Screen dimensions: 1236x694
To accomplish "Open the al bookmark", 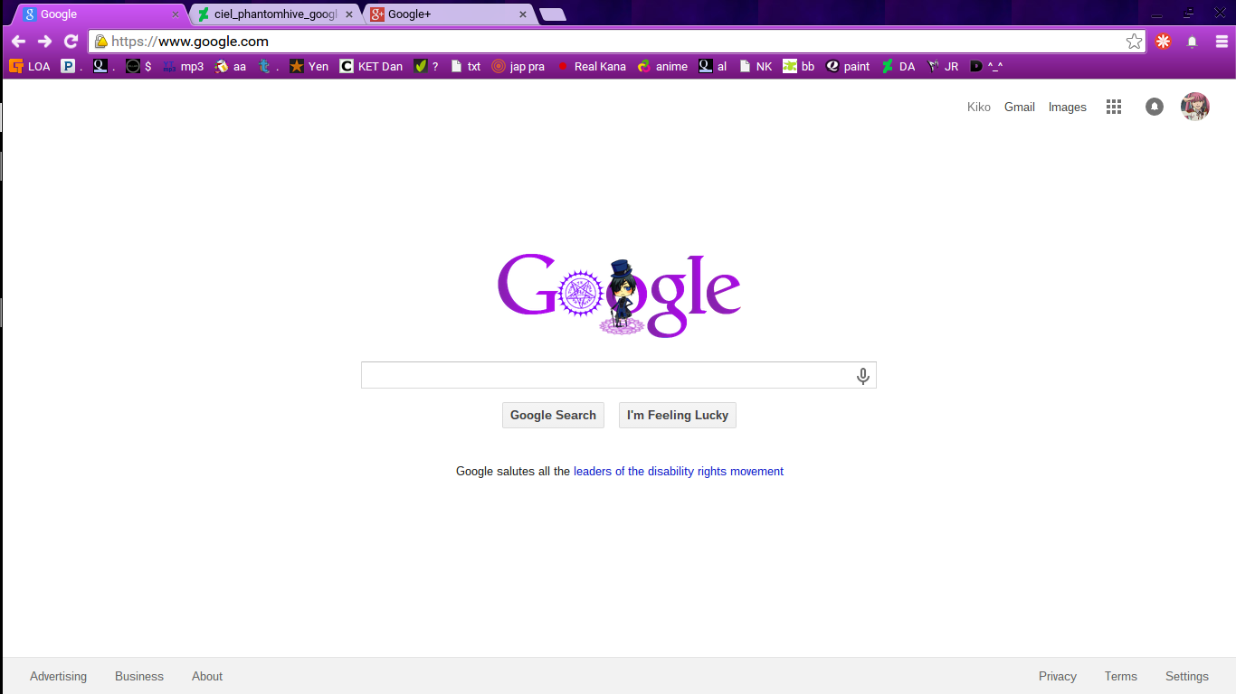I will pyautogui.click(x=712, y=66).
